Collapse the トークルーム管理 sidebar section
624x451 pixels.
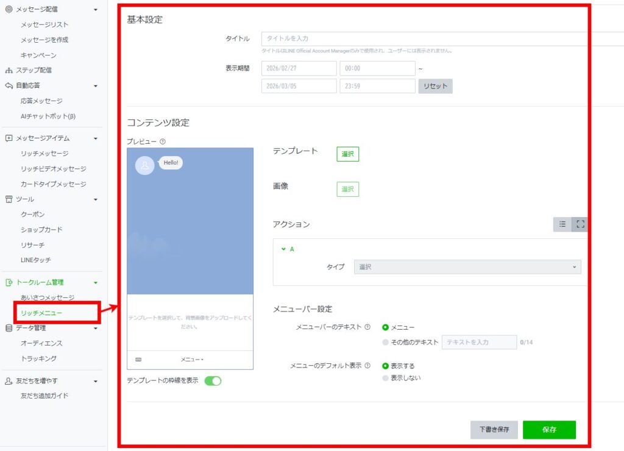pos(95,282)
